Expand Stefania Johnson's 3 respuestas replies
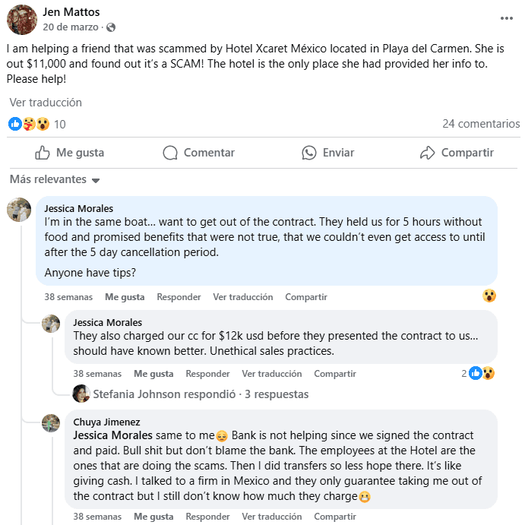The width and height of the screenshot is (525, 525). coord(201,394)
